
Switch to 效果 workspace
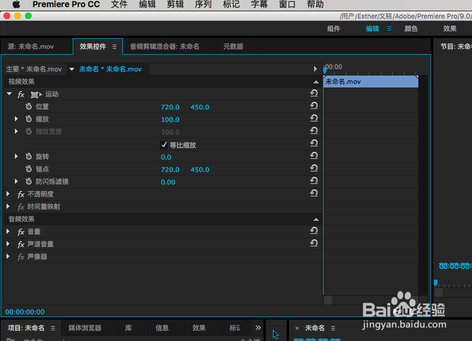(x=450, y=29)
